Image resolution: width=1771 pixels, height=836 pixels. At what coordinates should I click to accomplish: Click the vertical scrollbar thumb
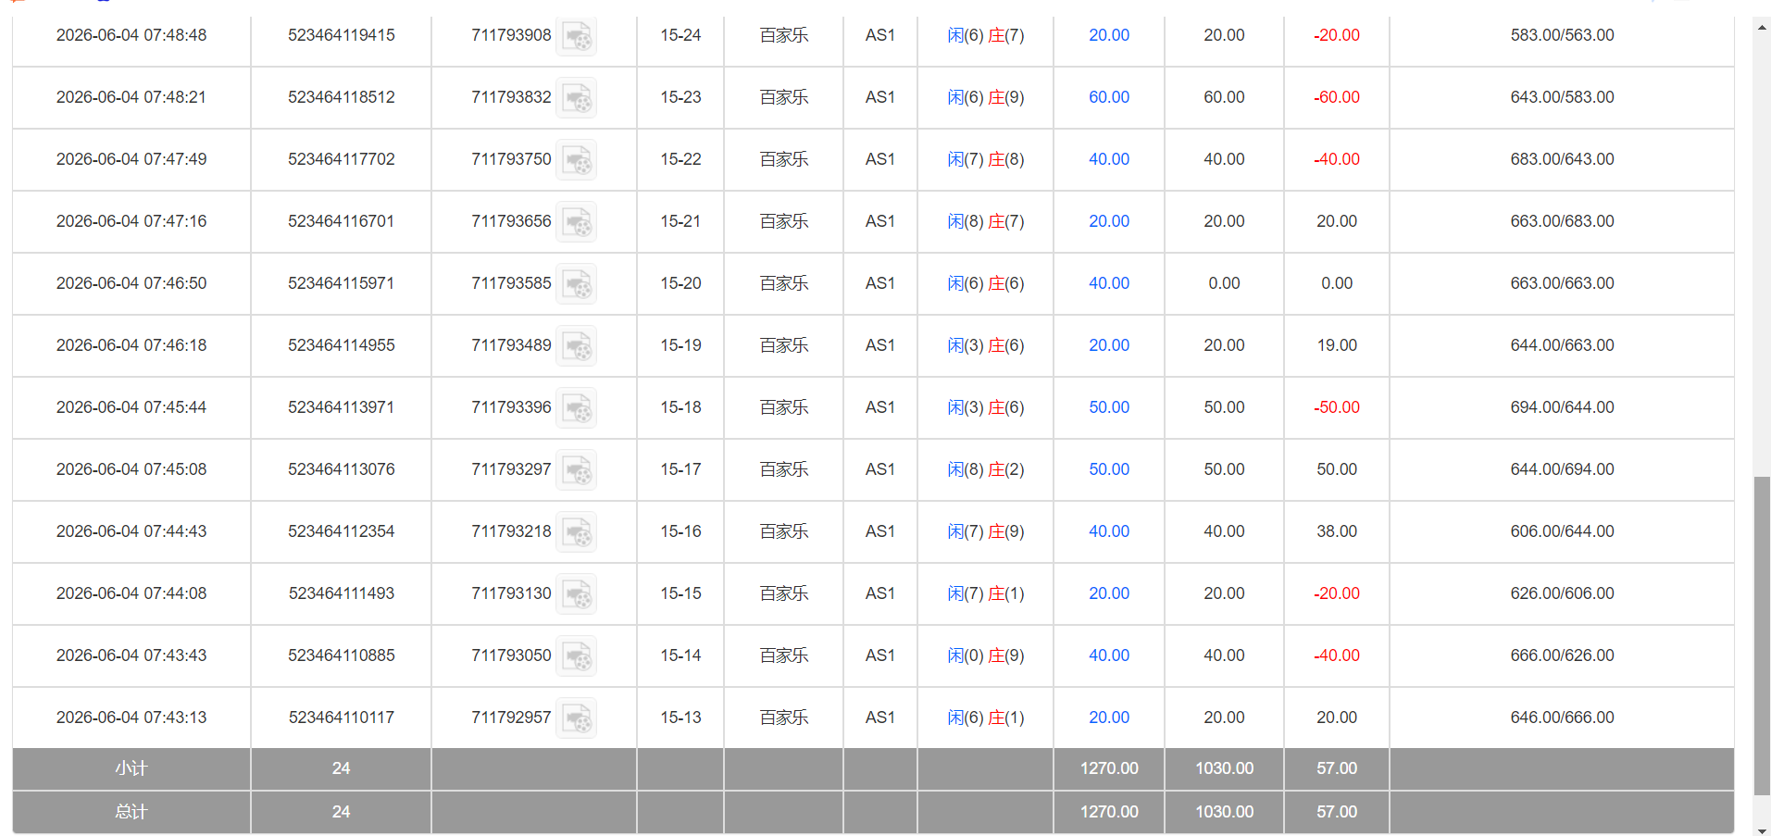point(1762,636)
